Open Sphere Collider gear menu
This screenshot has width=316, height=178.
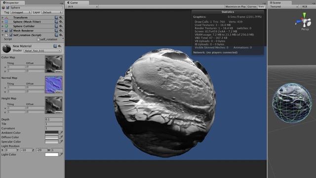(61, 26)
